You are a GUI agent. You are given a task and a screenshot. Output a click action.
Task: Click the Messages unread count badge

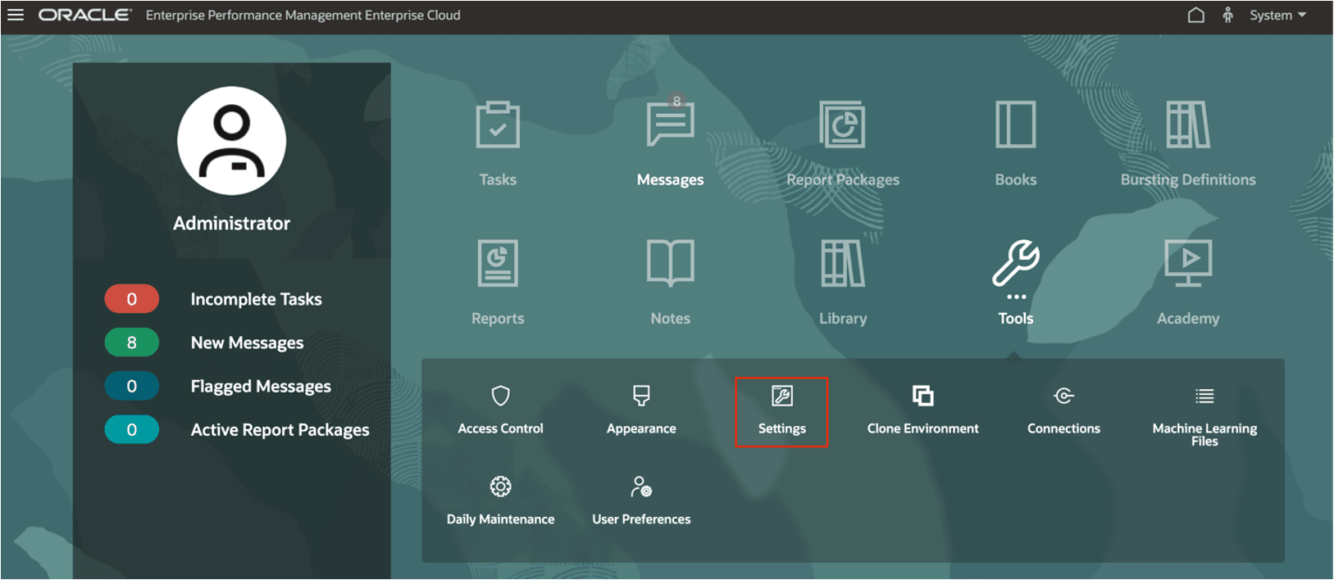tap(676, 102)
